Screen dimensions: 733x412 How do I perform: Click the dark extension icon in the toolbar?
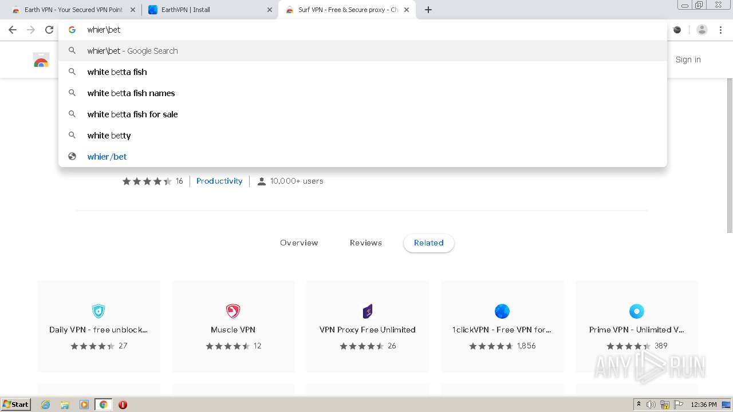[x=677, y=30]
